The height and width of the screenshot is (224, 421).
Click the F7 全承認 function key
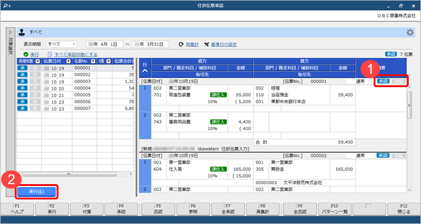point(228,209)
